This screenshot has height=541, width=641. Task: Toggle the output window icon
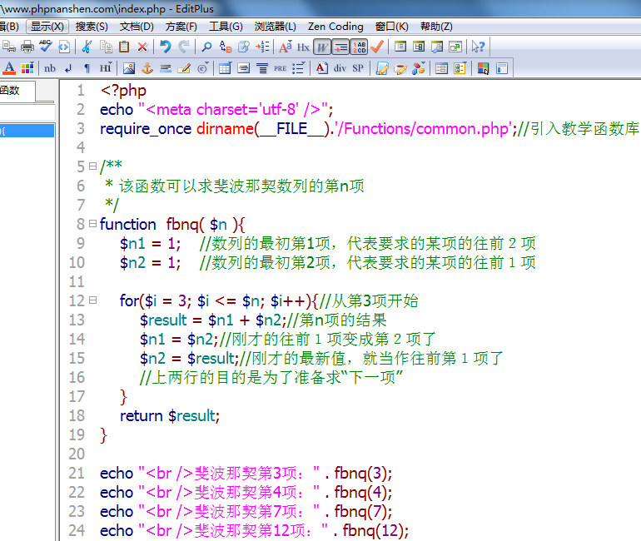(437, 47)
